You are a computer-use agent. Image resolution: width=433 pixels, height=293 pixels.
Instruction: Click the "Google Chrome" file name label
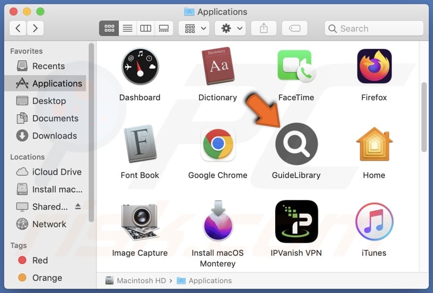click(218, 175)
